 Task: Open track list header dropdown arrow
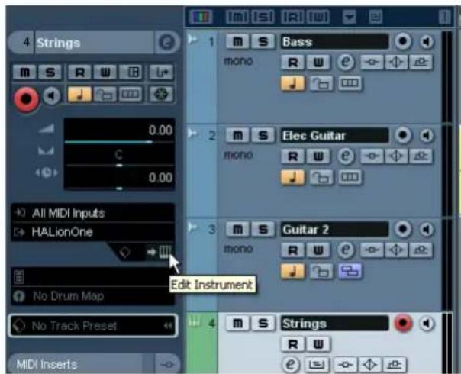[350, 17]
